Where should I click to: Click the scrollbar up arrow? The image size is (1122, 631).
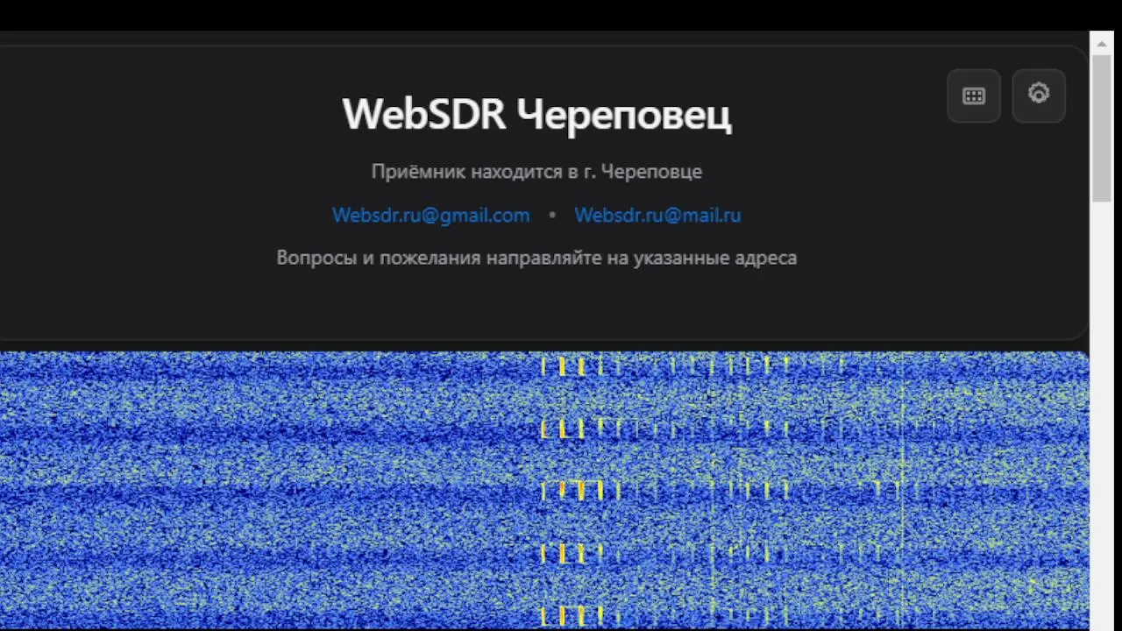coord(1102,43)
